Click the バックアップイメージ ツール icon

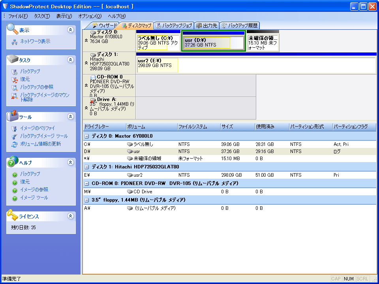click(x=15, y=136)
